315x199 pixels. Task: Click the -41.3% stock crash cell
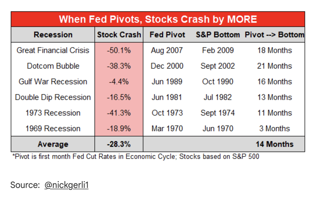tap(119, 113)
